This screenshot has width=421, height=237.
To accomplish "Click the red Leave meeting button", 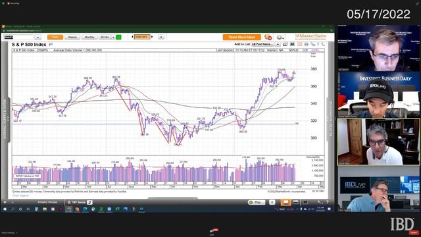I will 414,232.
